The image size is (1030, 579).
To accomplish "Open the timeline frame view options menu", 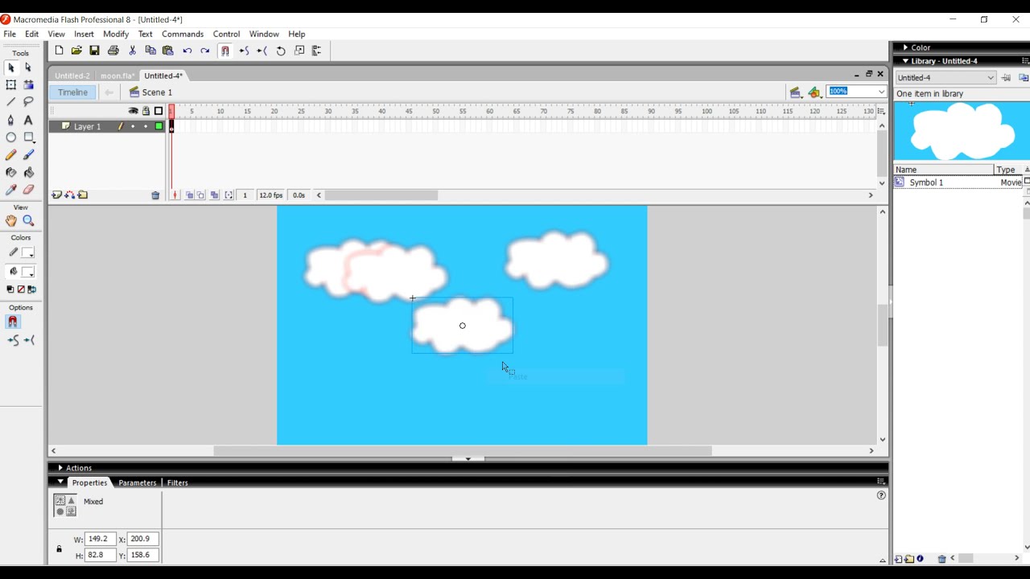I will point(881,111).
